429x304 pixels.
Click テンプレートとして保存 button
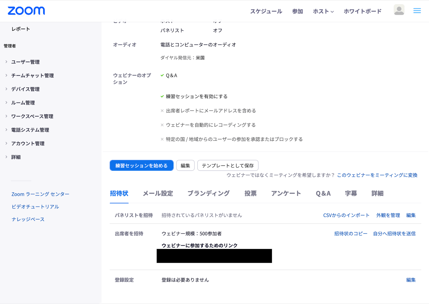tap(228, 165)
